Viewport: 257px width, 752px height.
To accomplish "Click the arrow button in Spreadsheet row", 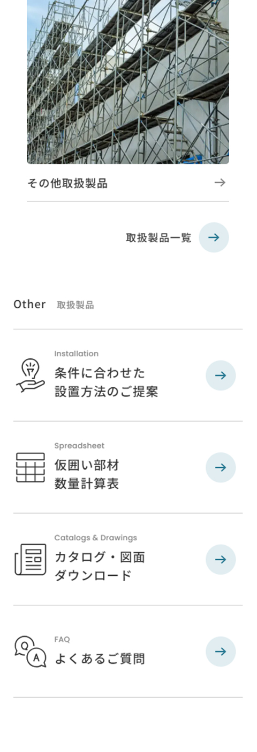I will coord(221,467).
